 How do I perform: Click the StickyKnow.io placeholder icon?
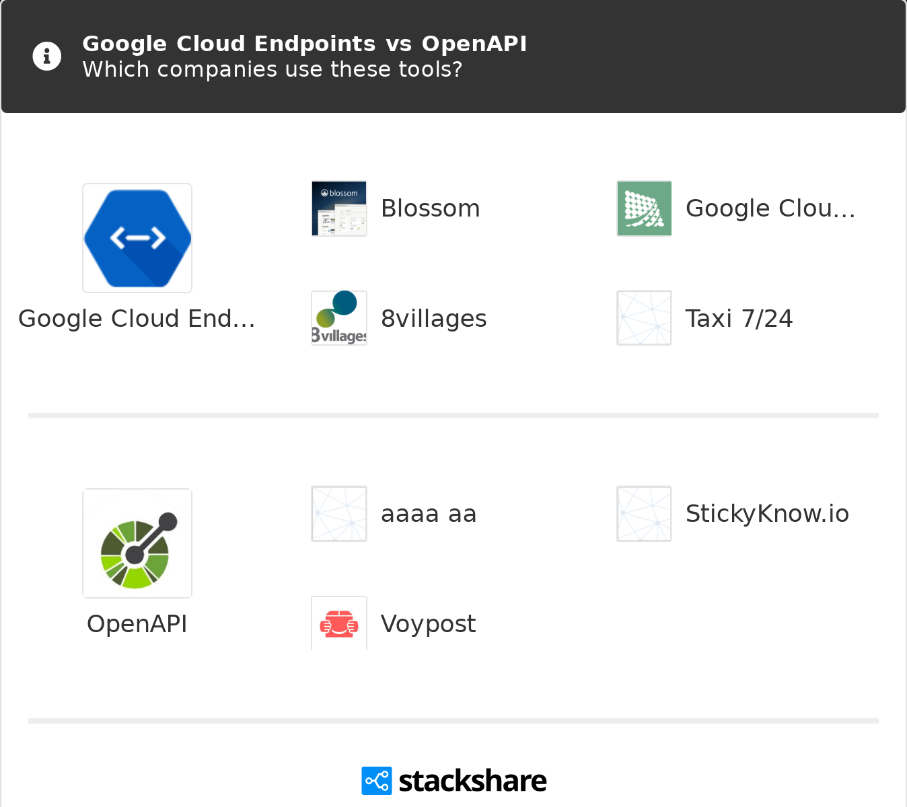coord(644,514)
